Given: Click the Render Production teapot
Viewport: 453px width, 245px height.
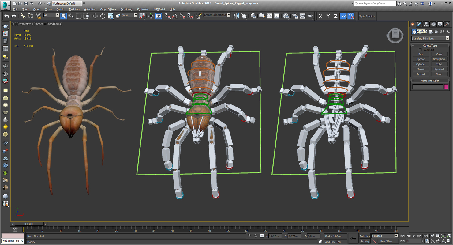Looking at the screenshot, I should (x=310, y=16).
